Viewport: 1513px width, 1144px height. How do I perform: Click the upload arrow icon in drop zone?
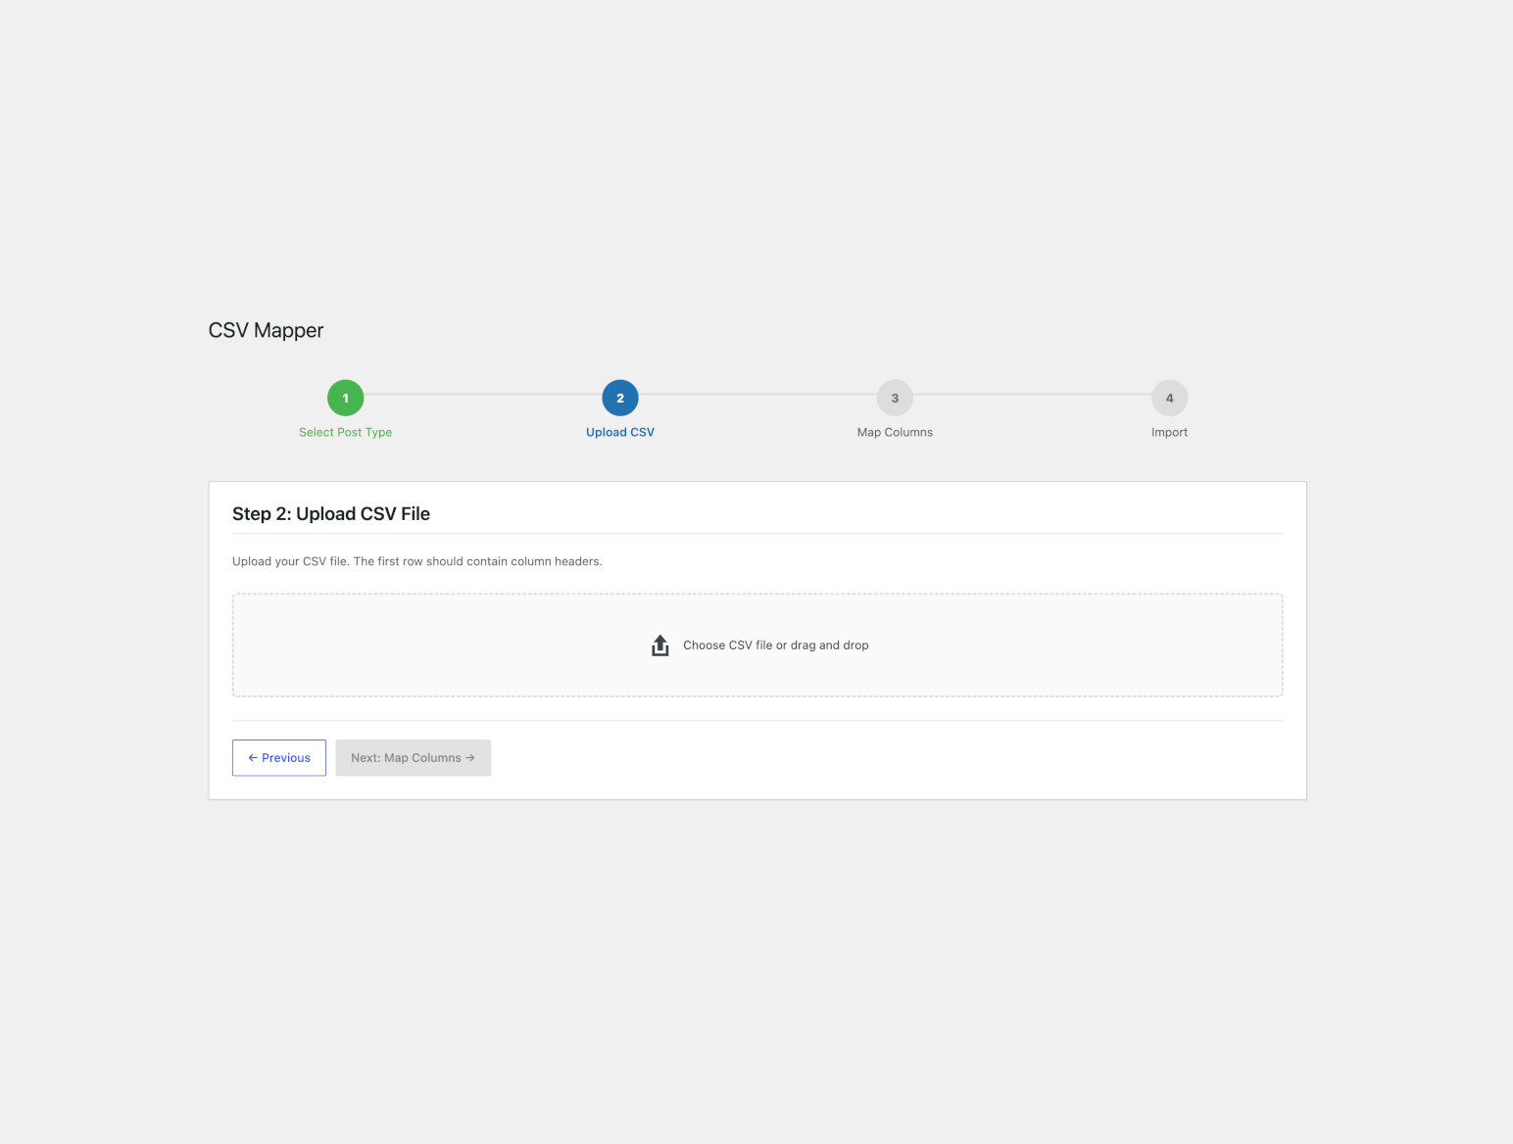660,645
